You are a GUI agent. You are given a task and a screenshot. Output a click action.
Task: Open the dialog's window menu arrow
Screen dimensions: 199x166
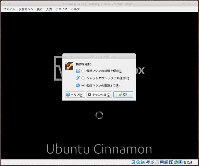(66, 57)
